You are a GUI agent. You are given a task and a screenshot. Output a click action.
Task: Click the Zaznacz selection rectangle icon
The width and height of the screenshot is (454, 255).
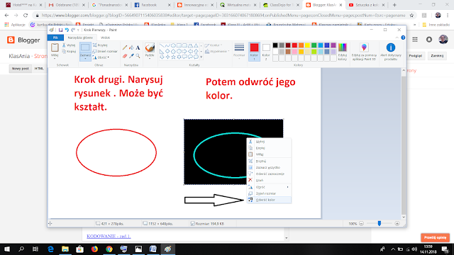pyautogui.click(x=85, y=47)
